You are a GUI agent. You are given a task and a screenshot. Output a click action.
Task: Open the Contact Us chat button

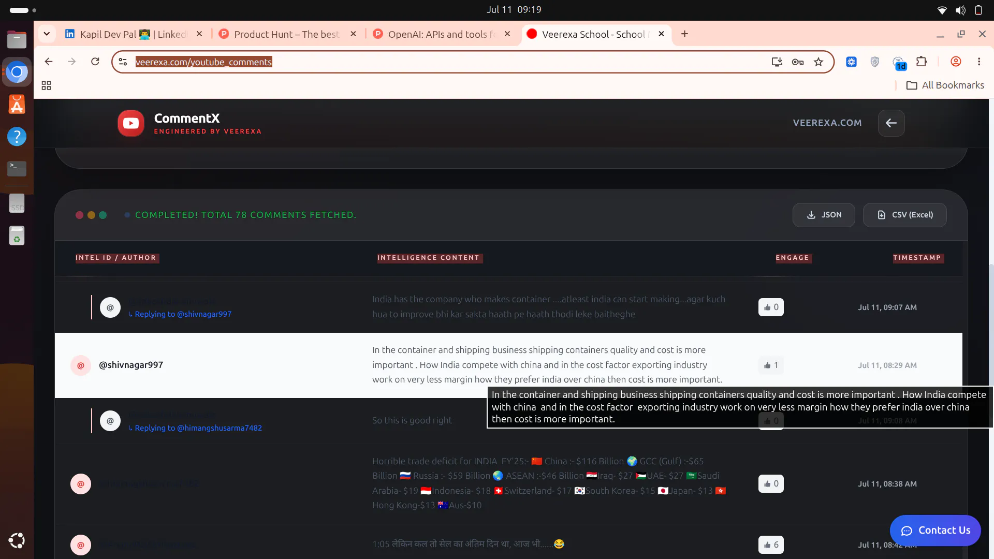click(935, 530)
